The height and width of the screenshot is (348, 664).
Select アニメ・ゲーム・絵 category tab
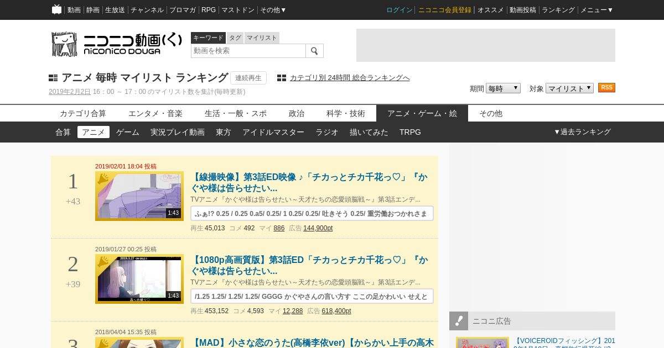(x=422, y=113)
